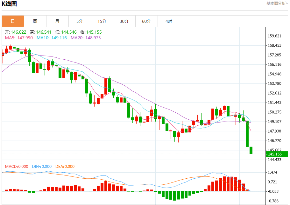Open the 基本面分析> link
Screen dimensions: 290x205
pos(277,3)
